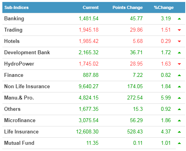The width and height of the screenshot is (186, 151).
Task: Click the red down arrow beside Hotels
Action: point(179,41)
